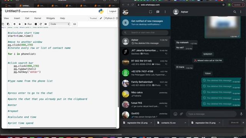246x138 pixels.
Task: Open the Code cell type dropdown
Action: (x=60, y=24)
